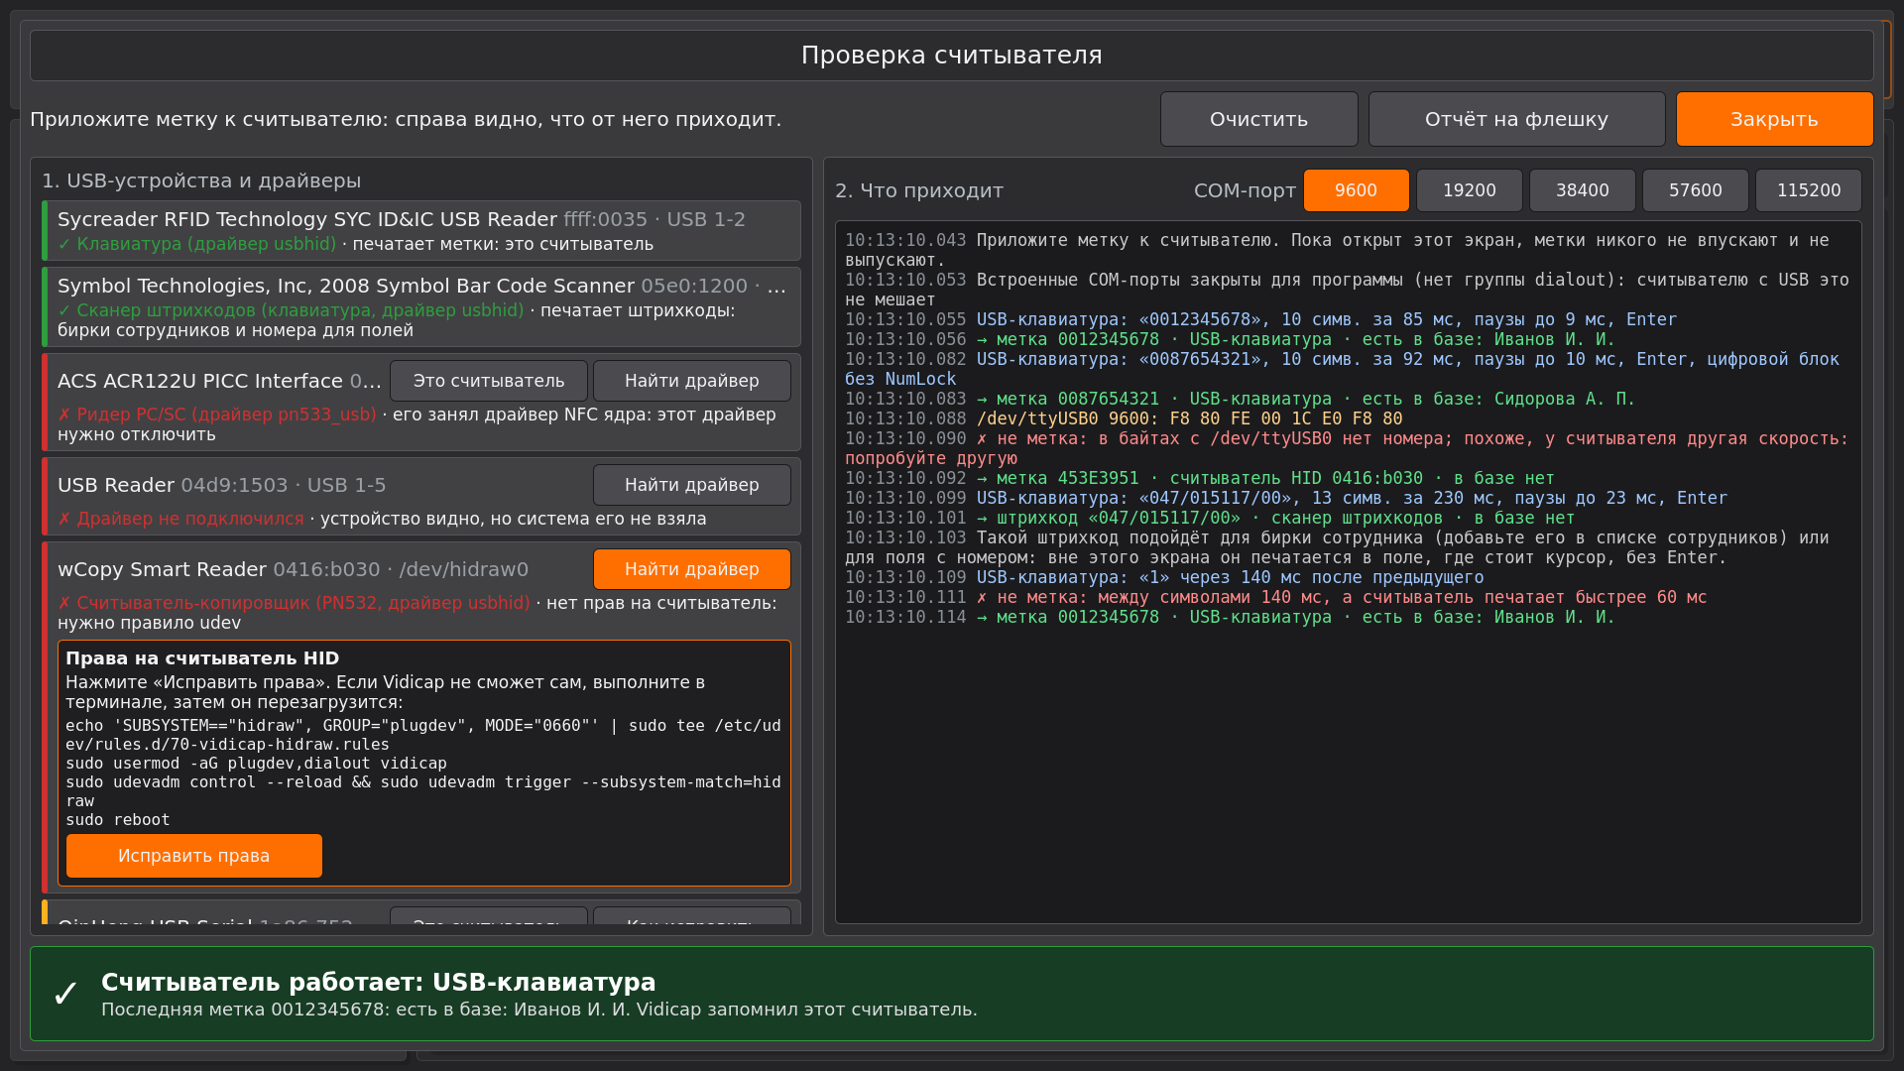This screenshot has height=1071, width=1904.
Task: Click the COM-порт label
Action: 1245,190
